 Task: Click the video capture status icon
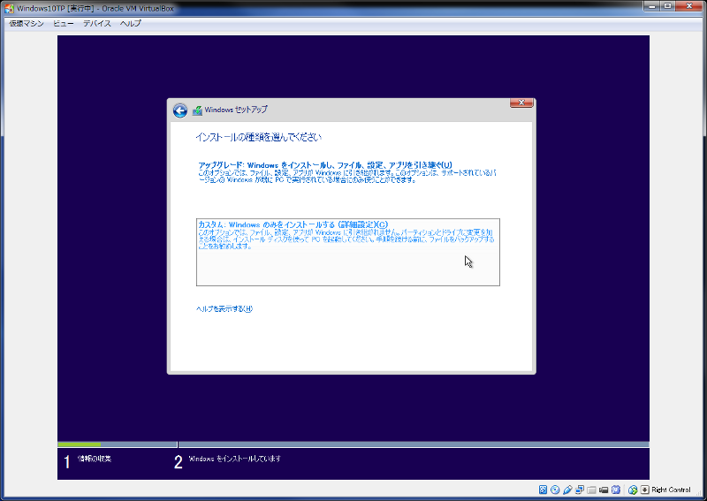[604, 490]
